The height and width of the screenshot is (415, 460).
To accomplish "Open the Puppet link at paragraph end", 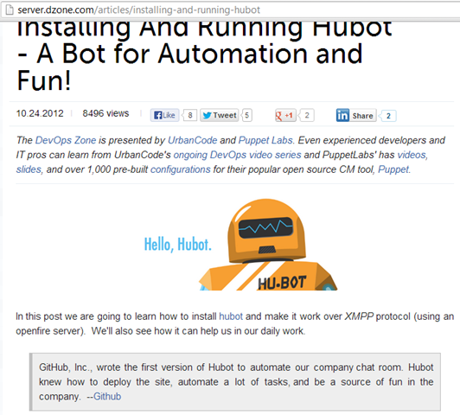I will pos(393,169).
